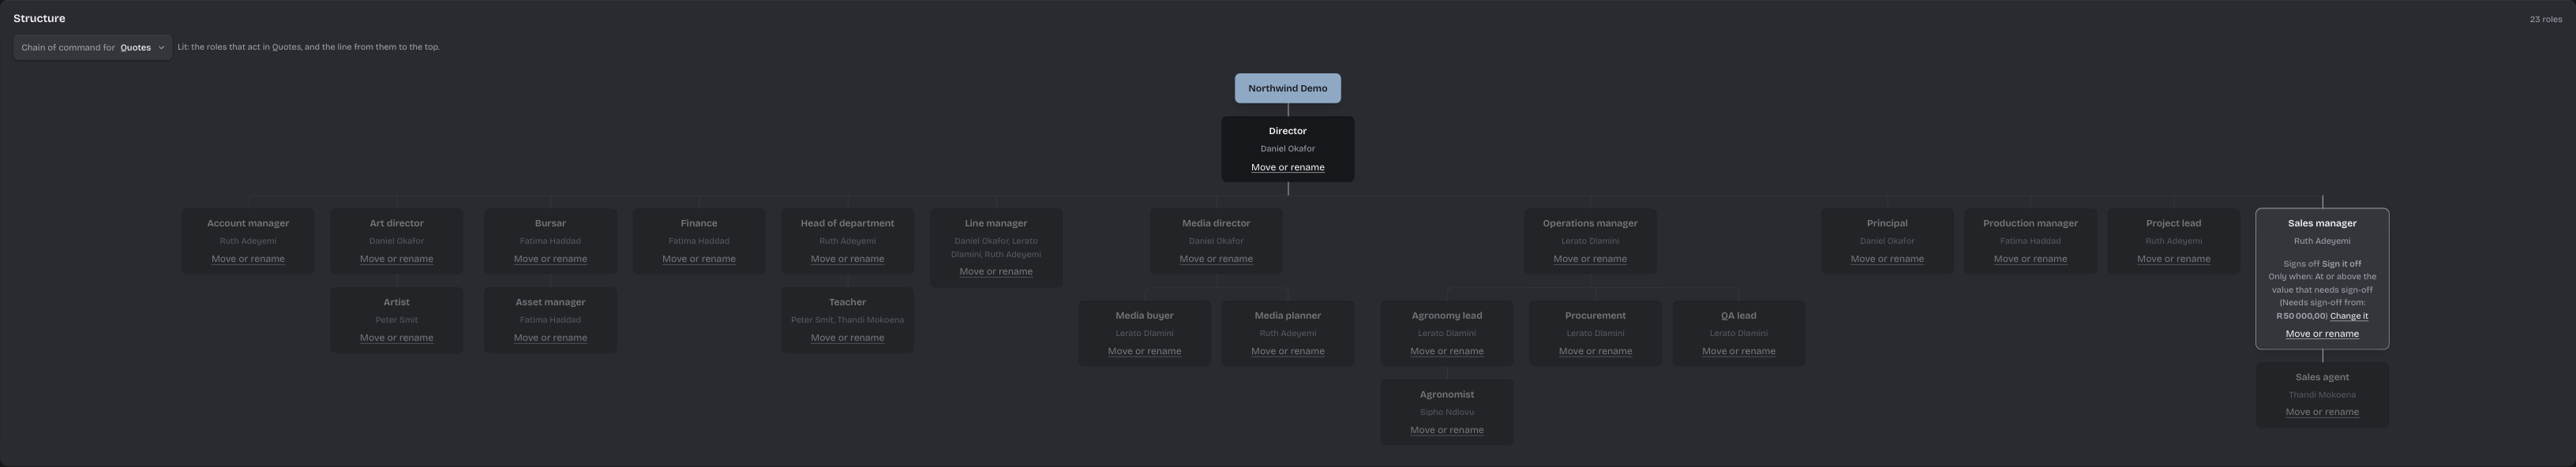The height and width of the screenshot is (467, 2576).
Task: Select the Agronomist role title
Action: pyautogui.click(x=1446, y=395)
